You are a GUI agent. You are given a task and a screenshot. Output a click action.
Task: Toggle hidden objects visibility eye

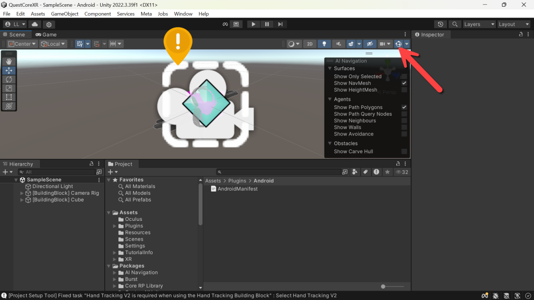(370, 44)
